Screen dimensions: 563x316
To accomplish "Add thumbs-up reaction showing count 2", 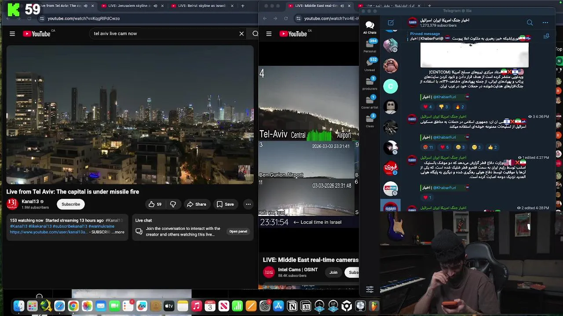I will click(x=492, y=147).
